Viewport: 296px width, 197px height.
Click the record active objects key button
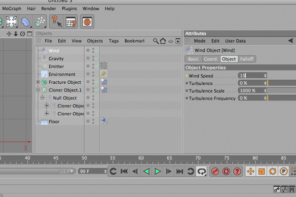(215, 171)
